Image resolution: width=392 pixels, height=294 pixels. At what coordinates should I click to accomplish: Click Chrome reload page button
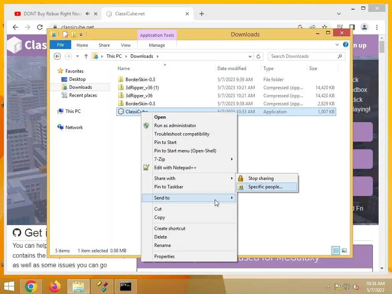[40, 27]
